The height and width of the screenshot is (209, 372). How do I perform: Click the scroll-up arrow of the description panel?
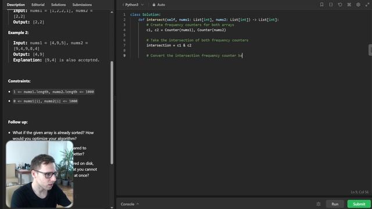(112, 12)
